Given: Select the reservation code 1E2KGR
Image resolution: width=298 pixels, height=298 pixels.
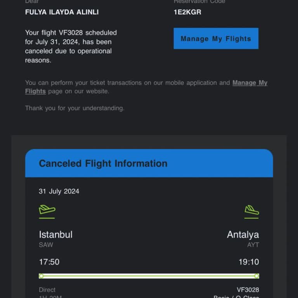Looking at the screenshot, I should [187, 12].
